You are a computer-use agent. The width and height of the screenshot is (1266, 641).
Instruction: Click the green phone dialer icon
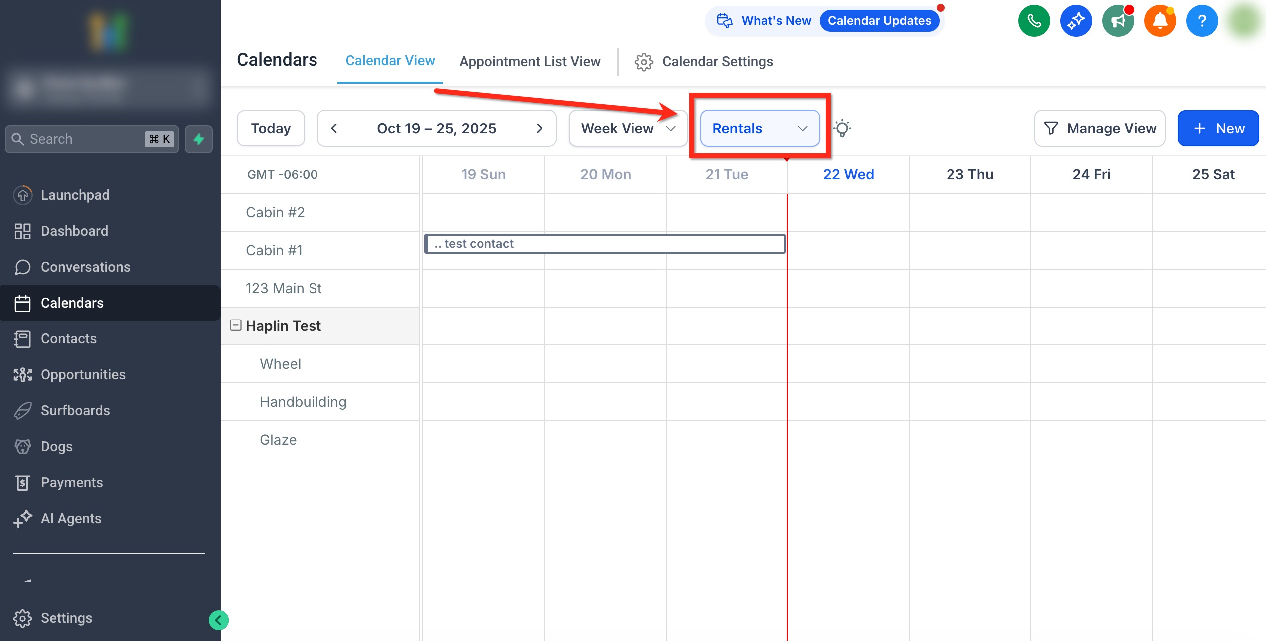coord(1034,21)
